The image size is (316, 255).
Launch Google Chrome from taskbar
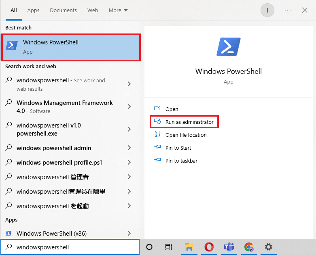tap(249, 247)
